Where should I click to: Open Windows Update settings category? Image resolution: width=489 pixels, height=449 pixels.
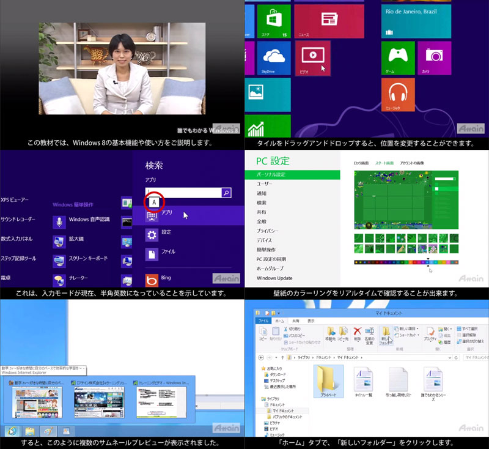(274, 278)
